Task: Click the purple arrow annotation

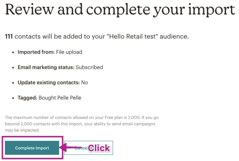Action: point(73,148)
